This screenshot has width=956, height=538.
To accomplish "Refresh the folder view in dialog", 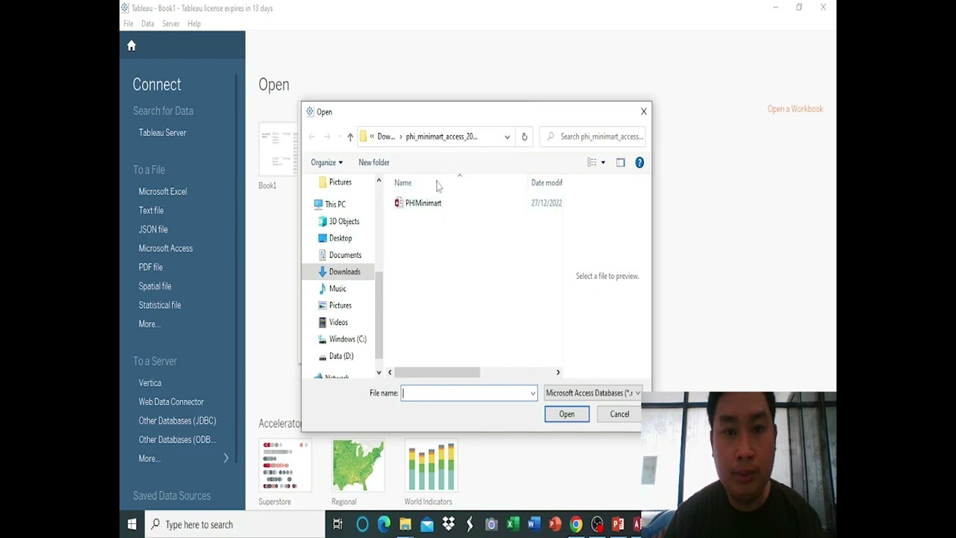I will coord(524,137).
